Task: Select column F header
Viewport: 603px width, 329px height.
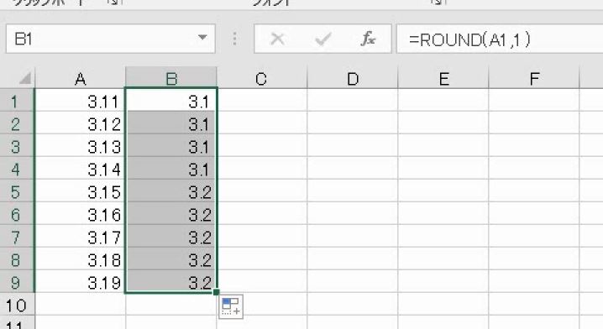Action: [x=534, y=78]
